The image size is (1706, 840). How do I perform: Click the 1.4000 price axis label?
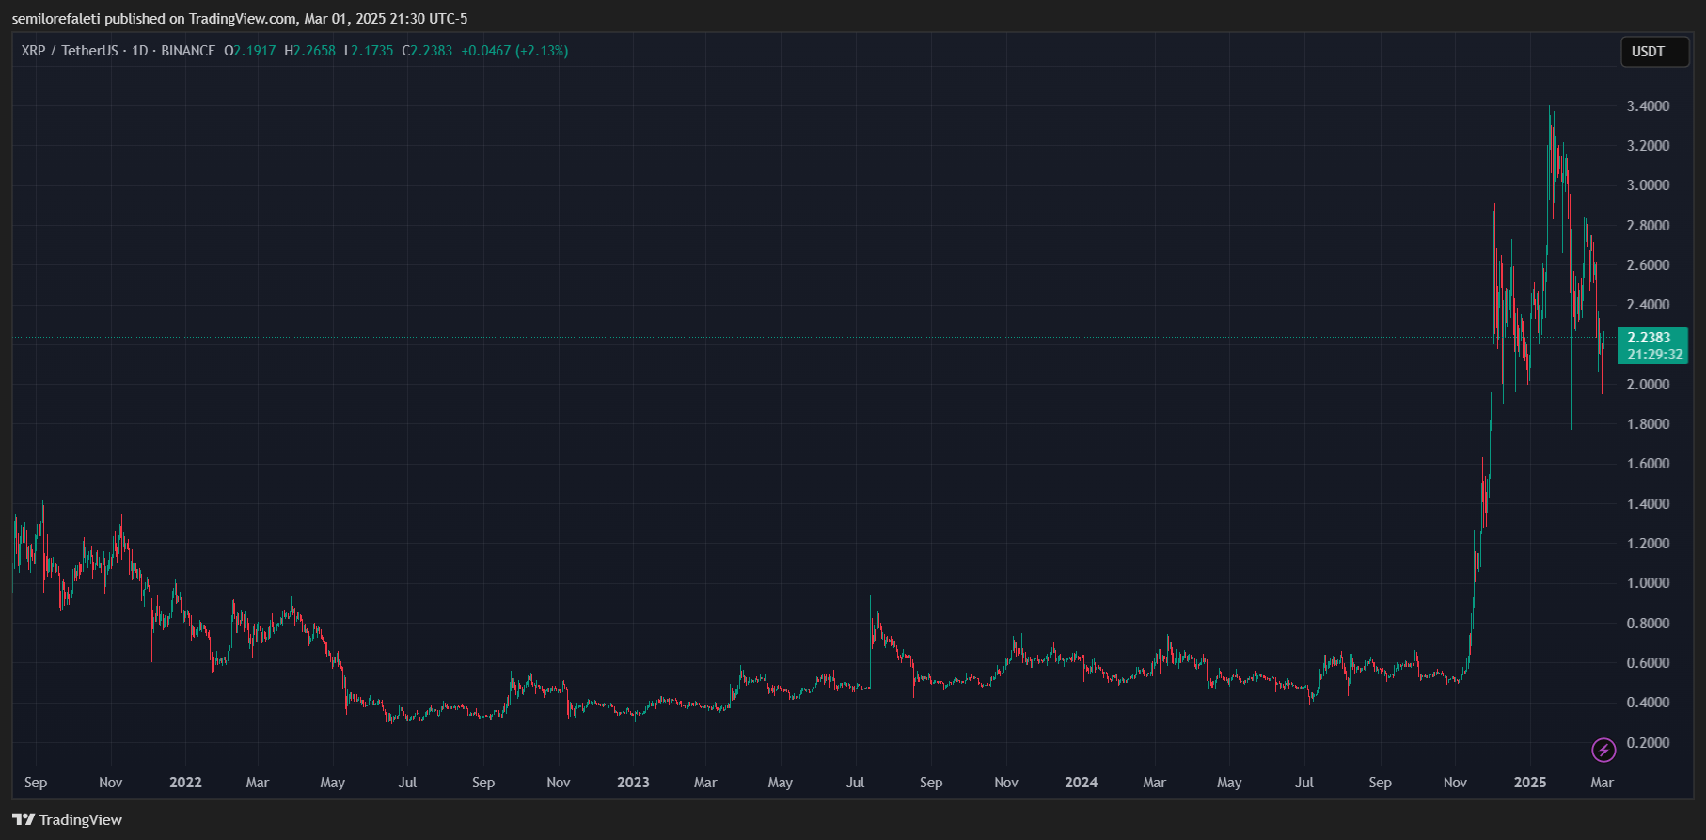[x=1649, y=504]
